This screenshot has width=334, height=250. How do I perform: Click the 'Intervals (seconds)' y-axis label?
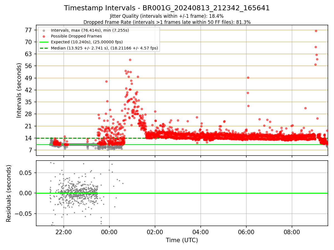19,90
